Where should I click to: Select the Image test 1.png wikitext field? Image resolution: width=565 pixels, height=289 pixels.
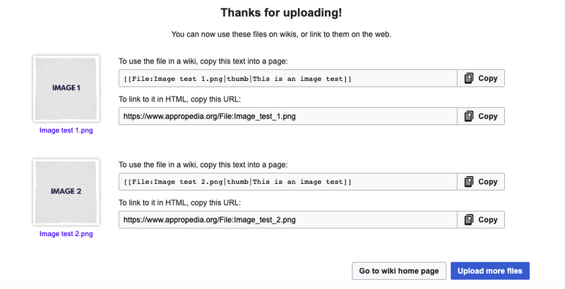[x=288, y=78]
